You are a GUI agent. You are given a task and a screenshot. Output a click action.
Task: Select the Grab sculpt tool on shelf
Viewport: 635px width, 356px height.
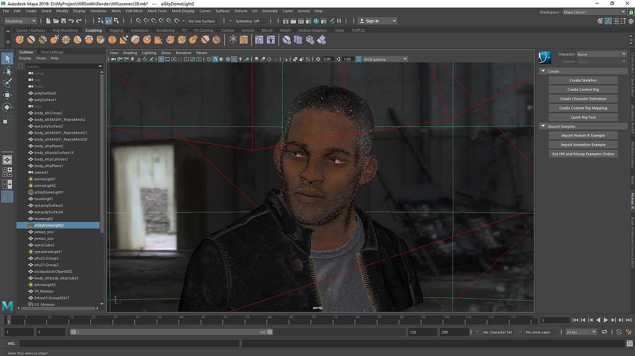tap(55, 40)
